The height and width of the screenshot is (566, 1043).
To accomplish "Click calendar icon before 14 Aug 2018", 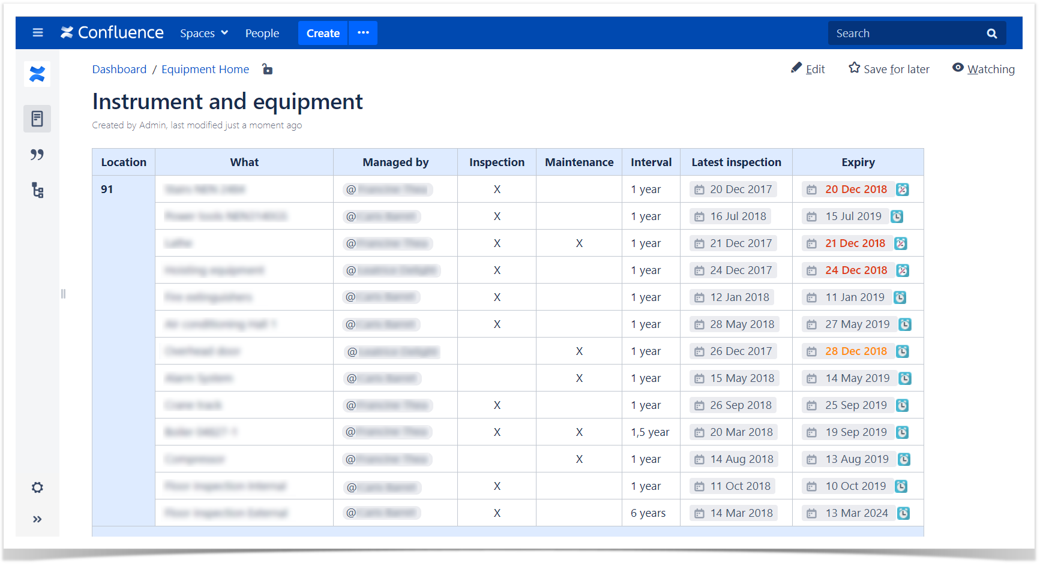I will [699, 460].
